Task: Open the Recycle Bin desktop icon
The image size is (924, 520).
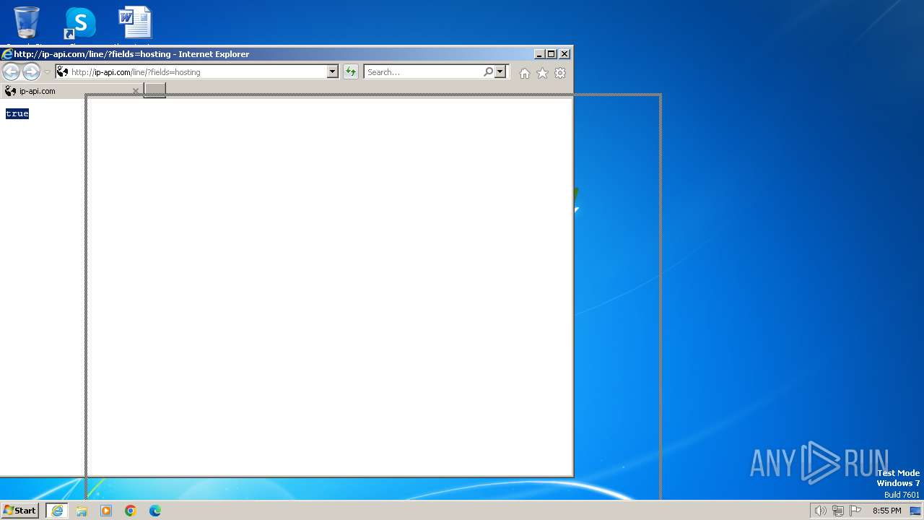Action: point(27,22)
